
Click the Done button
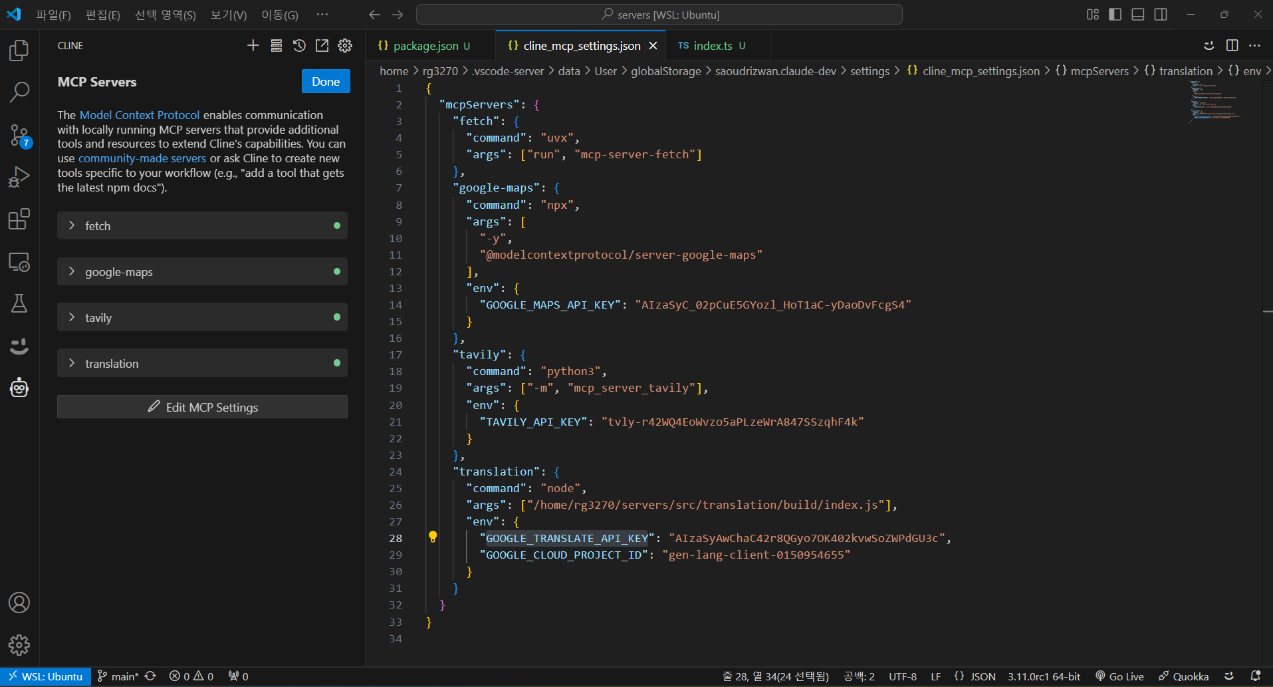pyautogui.click(x=326, y=81)
